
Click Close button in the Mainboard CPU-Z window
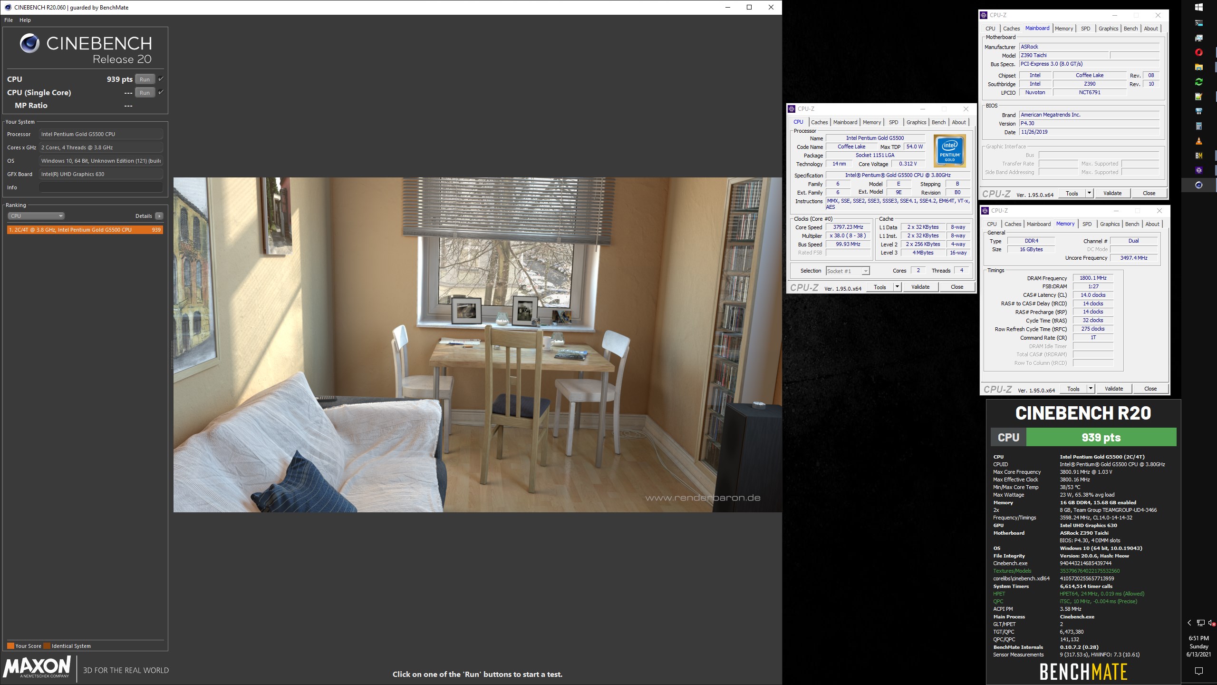point(1149,193)
